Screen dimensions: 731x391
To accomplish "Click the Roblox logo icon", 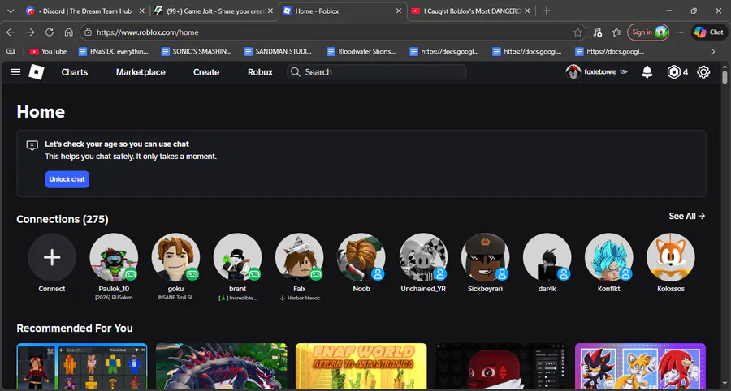I will pyautogui.click(x=37, y=72).
